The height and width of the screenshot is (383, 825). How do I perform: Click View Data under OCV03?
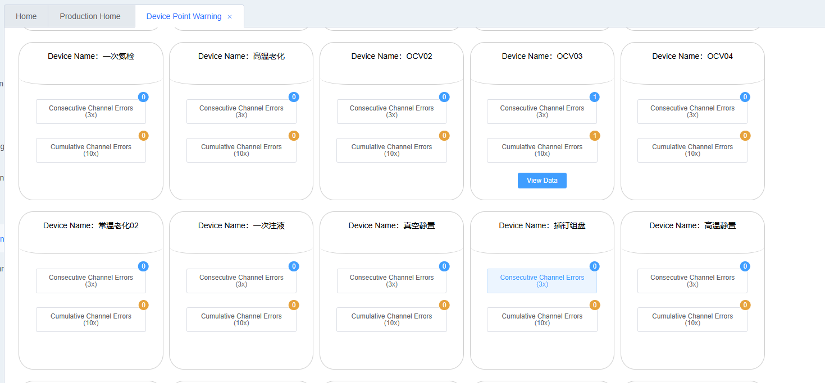[542, 181]
